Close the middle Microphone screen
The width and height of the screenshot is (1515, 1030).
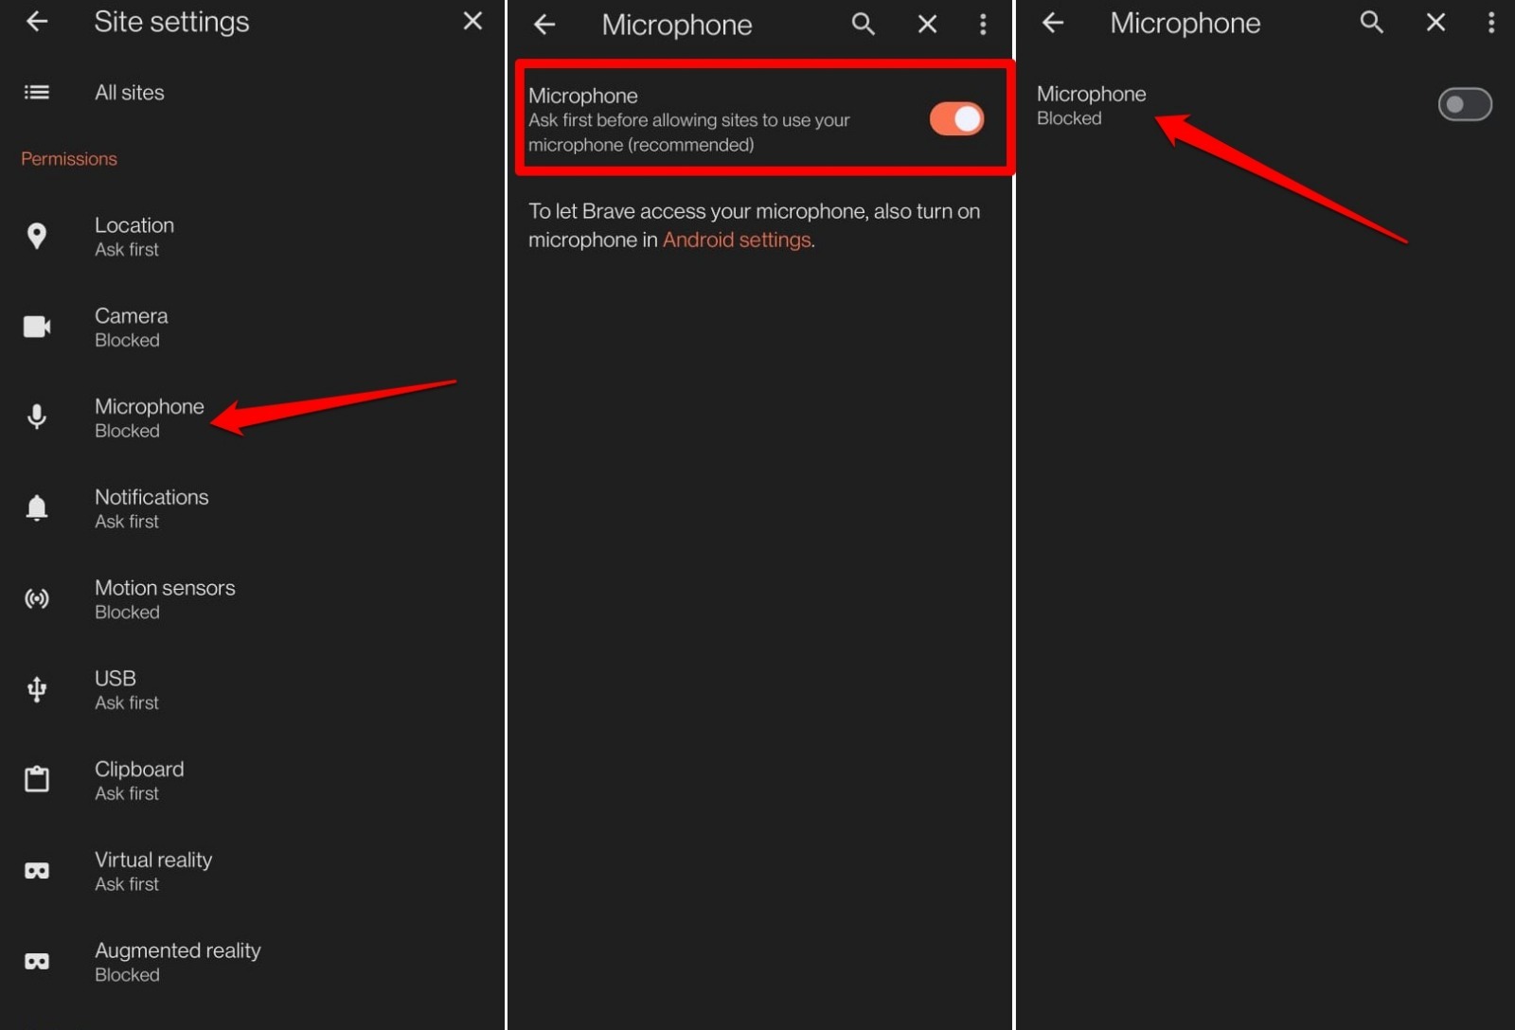pyautogui.click(x=927, y=24)
